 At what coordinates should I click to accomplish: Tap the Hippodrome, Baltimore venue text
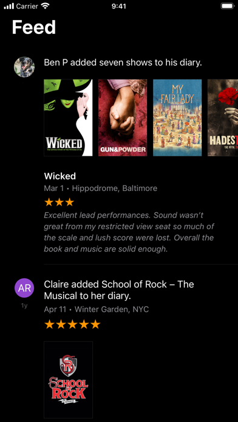[115, 188]
